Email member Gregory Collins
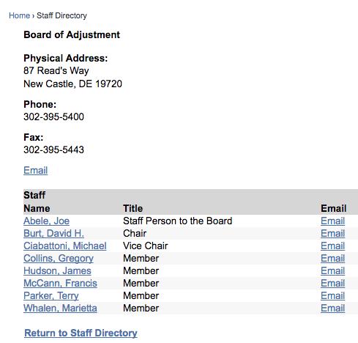The width and height of the screenshot is (358, 343). [x=333, y=258]
